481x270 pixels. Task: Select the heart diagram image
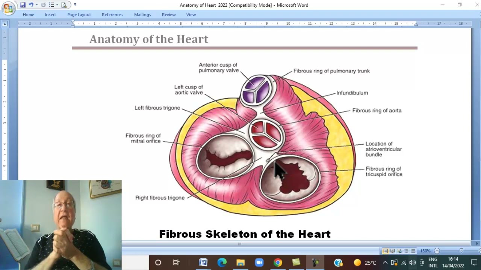click(x=263, y=139)
